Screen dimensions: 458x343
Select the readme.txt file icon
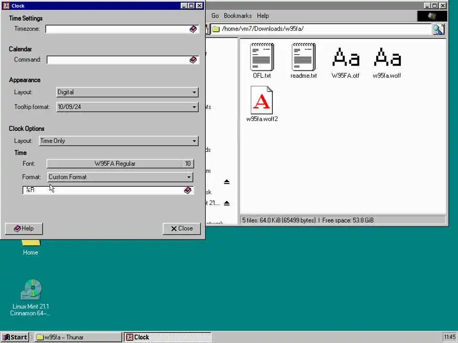tap(304, 57)
